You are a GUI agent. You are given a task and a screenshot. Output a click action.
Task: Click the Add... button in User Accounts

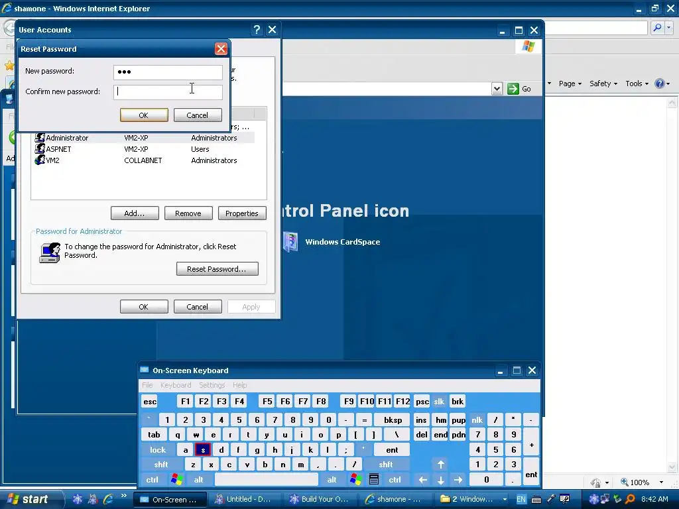point(135,213)
